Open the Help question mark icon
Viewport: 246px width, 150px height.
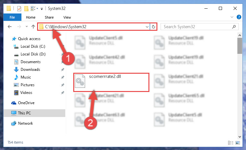(x=239, y=17)
